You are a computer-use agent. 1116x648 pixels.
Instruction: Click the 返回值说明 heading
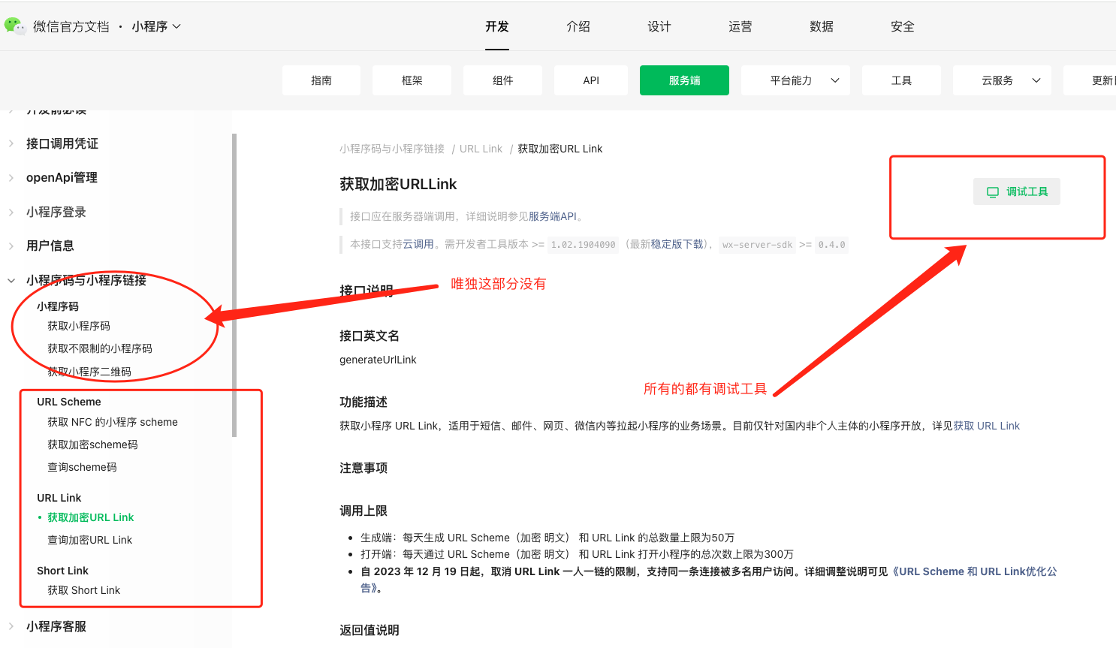369,630
